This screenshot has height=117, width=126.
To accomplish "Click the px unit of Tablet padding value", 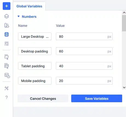I will tap(109, 66).
